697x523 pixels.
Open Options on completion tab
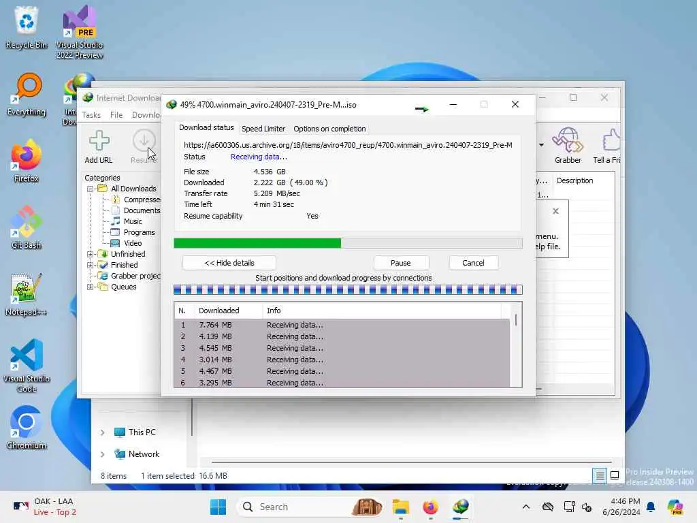tap(329, 129)
